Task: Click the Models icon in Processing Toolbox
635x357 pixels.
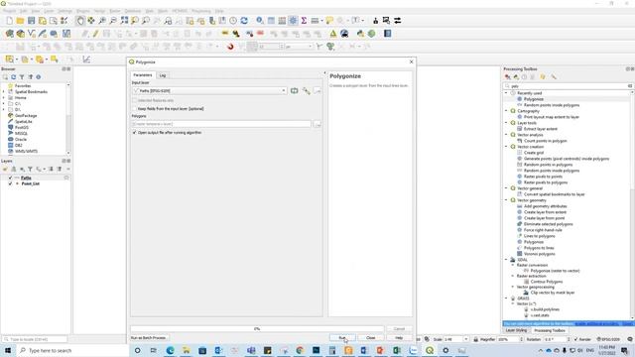Action: pyautogui.click(x=507, y=77)
